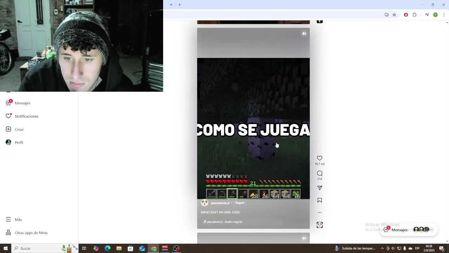Open weather widget 'Subida de las temper...'
Image resolution: width=449 pixels, height=253 pixels.
[355, 248]
